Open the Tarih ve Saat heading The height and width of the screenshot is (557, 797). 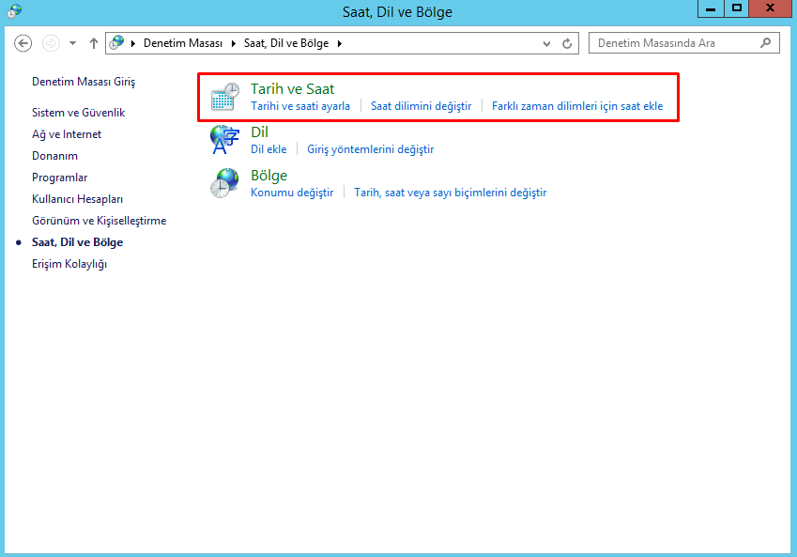pos(292,89)
